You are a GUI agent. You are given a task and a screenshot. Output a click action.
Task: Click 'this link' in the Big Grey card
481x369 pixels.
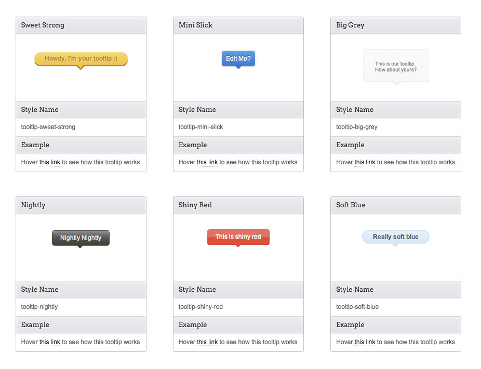coord(365,162)
